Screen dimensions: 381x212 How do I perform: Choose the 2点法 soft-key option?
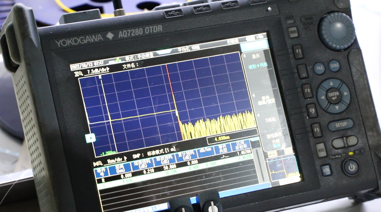click(270, 120)
